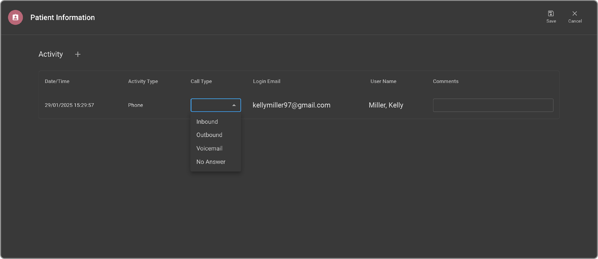Click the Comments column header
This screenshot has height=259, width=598.
(446, 81)
